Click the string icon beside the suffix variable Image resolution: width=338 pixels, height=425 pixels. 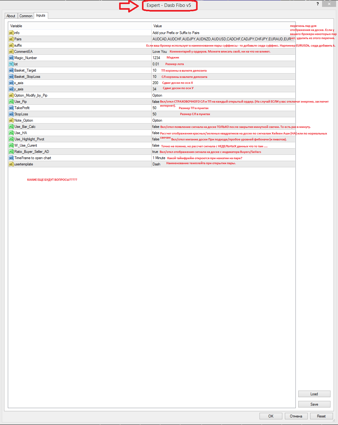(x=11, y=45)
